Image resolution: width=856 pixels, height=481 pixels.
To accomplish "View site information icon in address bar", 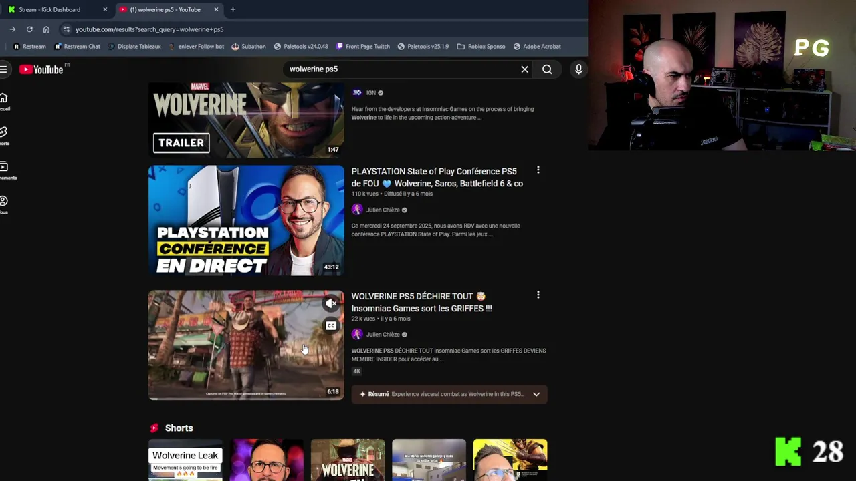I will tap(66, 29).
